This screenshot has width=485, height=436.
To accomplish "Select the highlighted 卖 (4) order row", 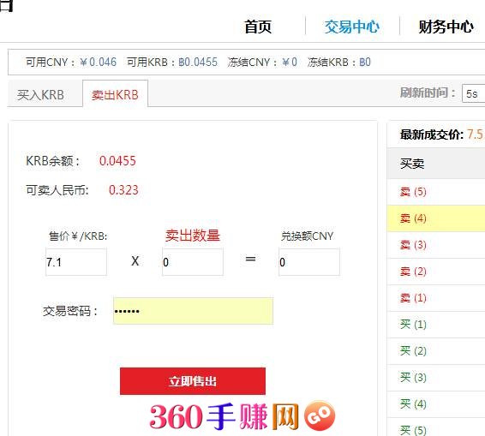I will (436, 218).
